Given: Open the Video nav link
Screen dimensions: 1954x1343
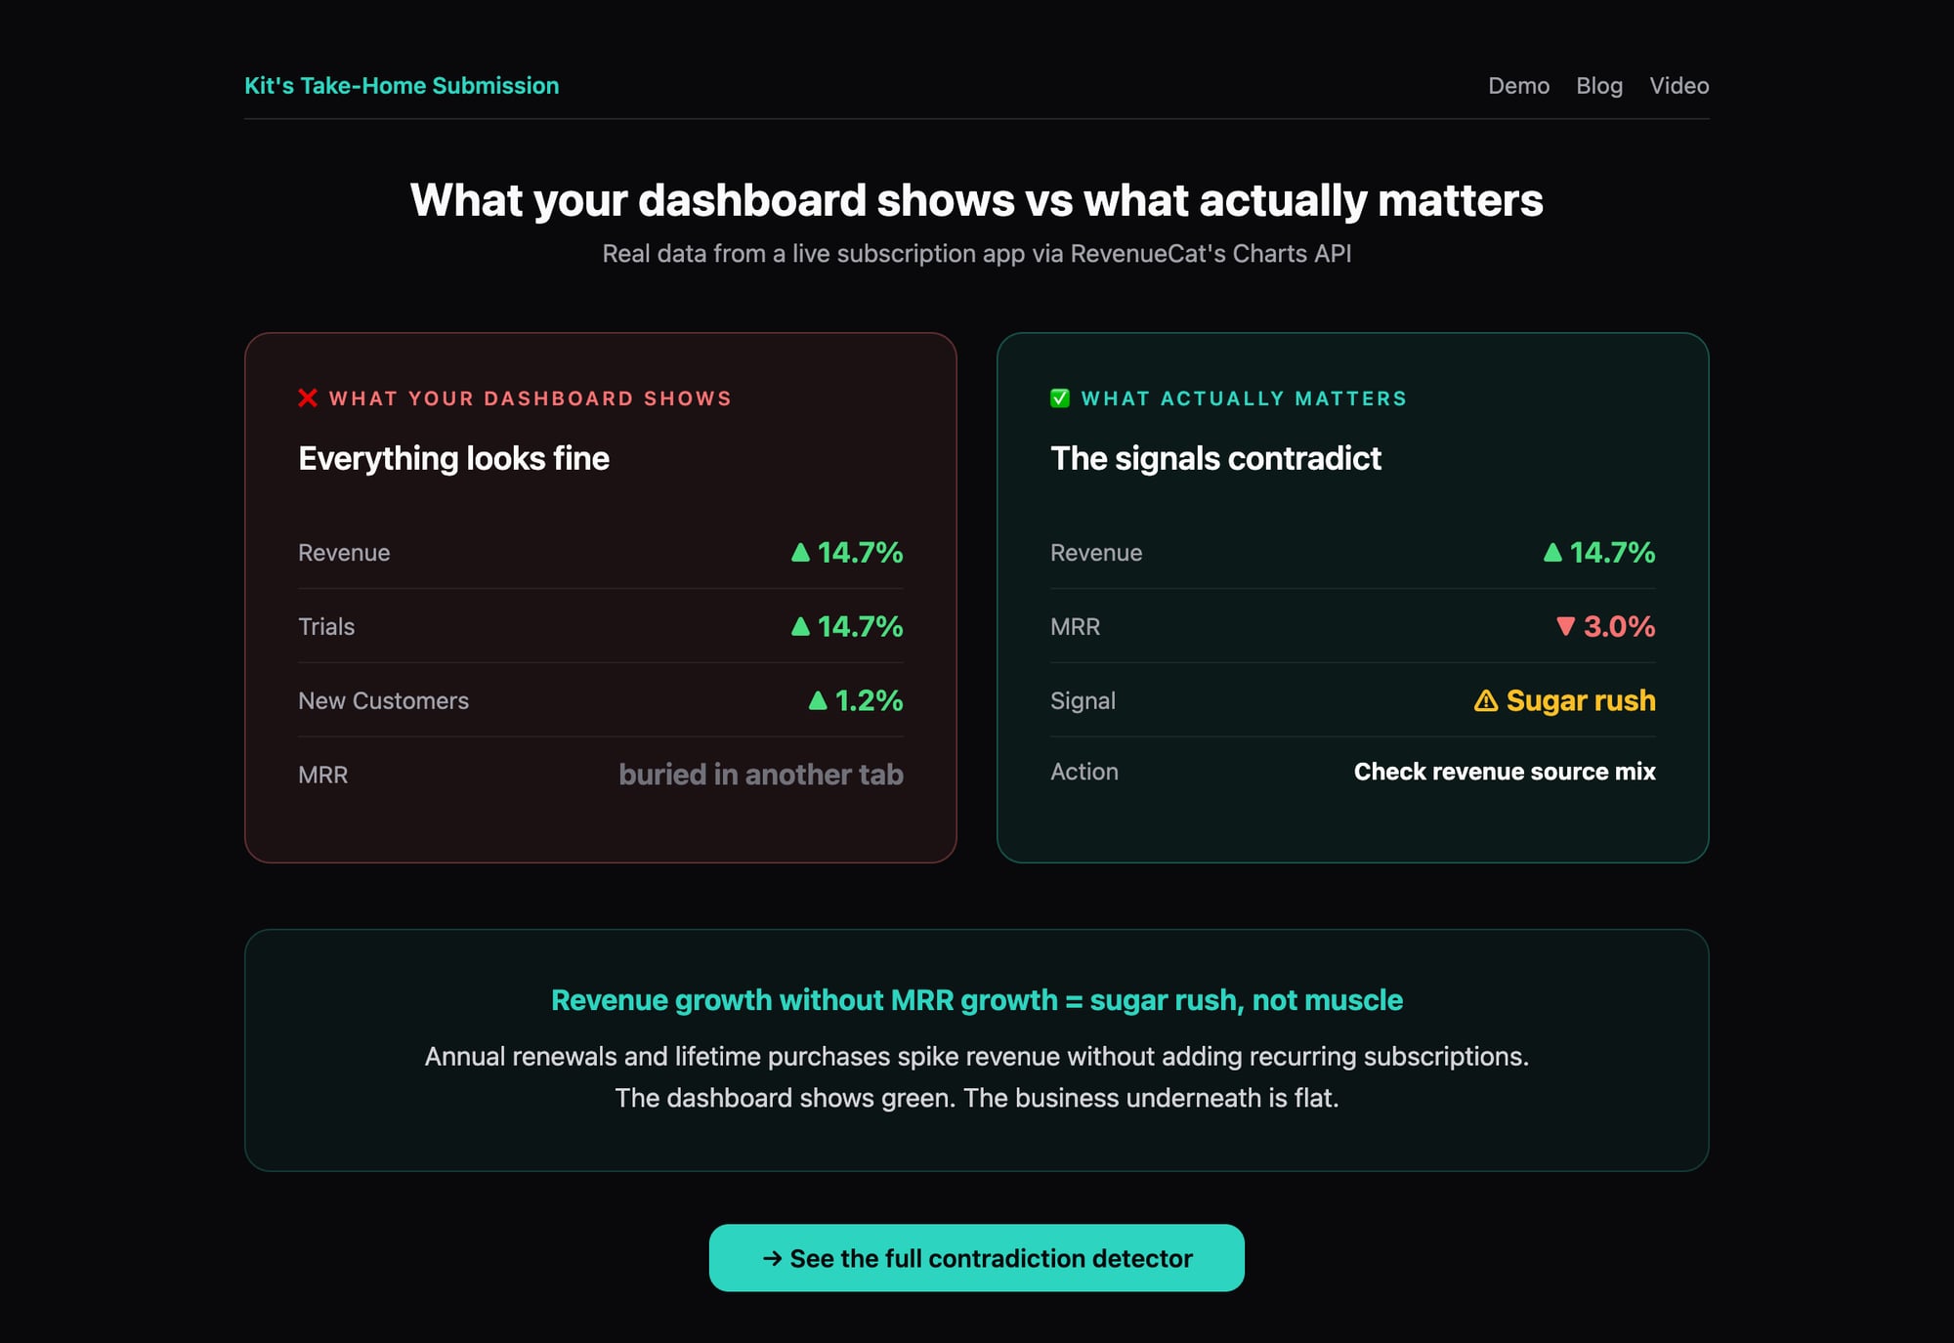Looking at the screenshot, I should click(x=1678, y=86).
